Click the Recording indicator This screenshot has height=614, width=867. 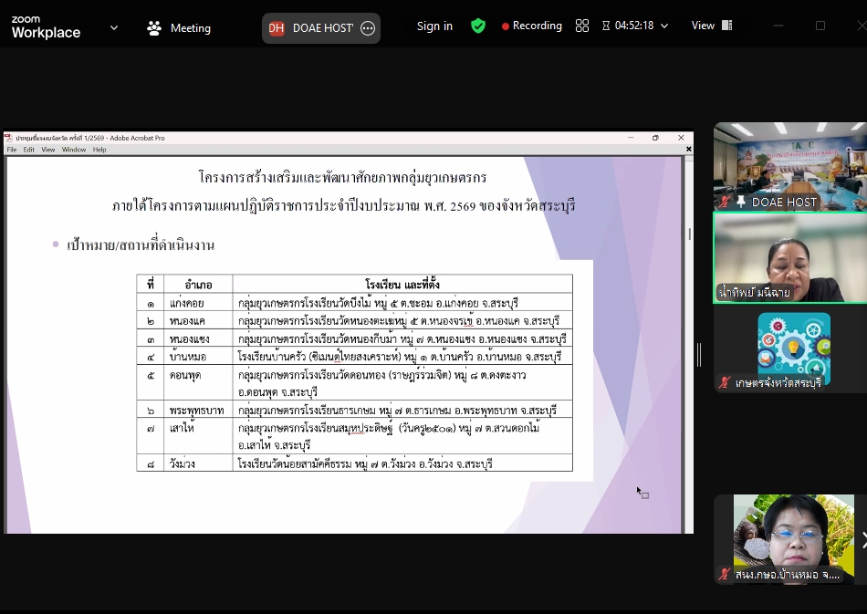(532, 26)
